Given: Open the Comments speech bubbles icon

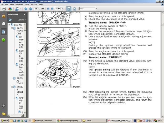Looking at the screenshot, I should (x=3, y=114).
